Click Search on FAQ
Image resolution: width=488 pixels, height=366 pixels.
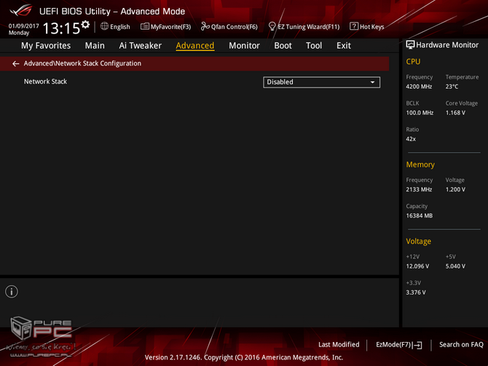point(461,345)
